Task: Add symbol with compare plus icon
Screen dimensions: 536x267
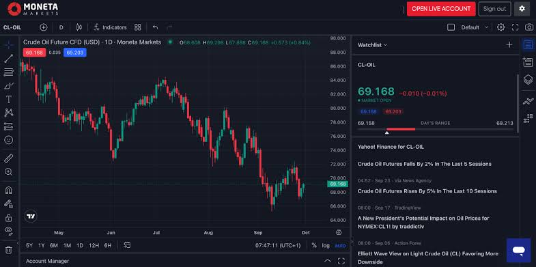Action: coord(44,27)
